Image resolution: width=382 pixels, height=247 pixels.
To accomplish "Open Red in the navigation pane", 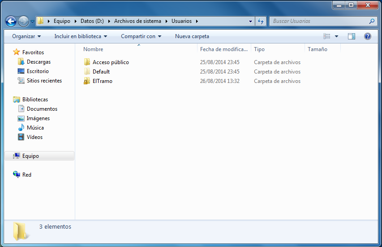I will pyautogui.click(x=27, y=175).
